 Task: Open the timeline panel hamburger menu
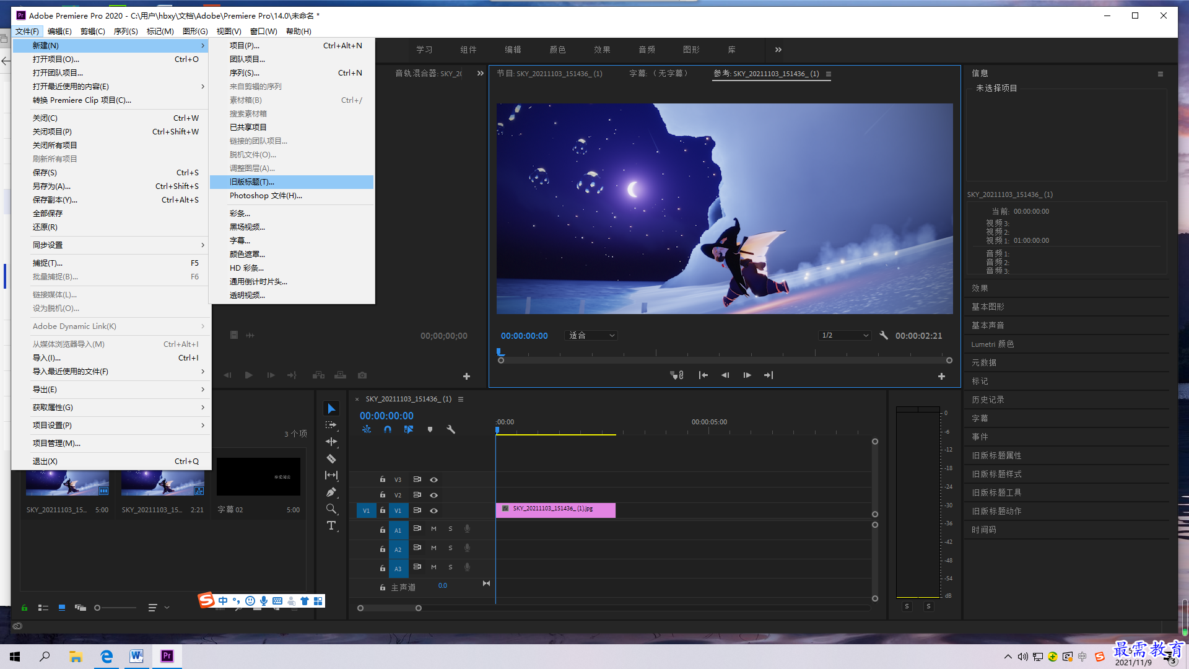(461, 399)
